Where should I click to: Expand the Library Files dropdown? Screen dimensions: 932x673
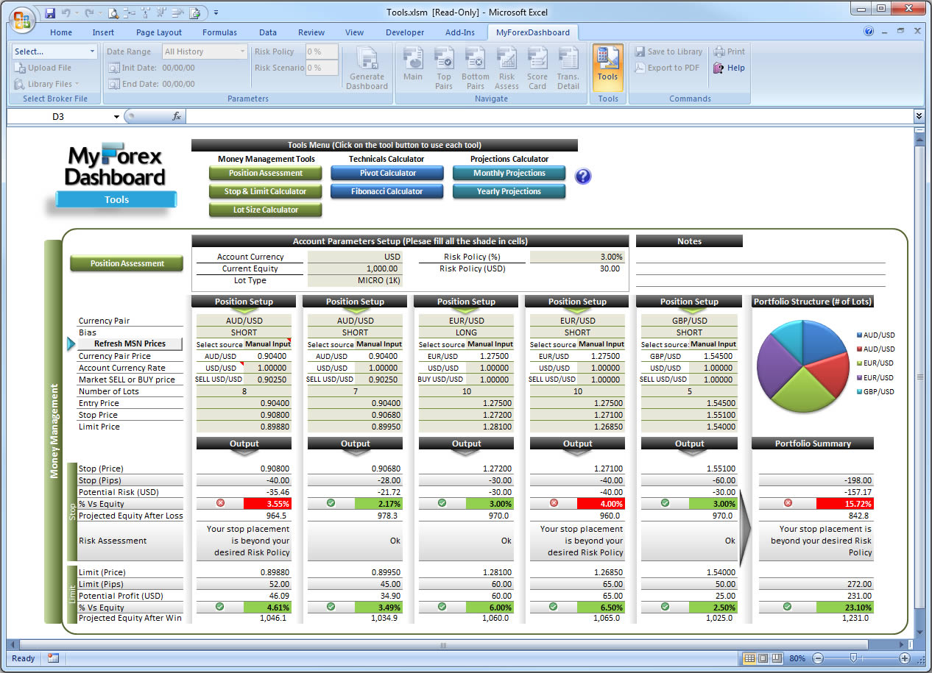[46, 84]
